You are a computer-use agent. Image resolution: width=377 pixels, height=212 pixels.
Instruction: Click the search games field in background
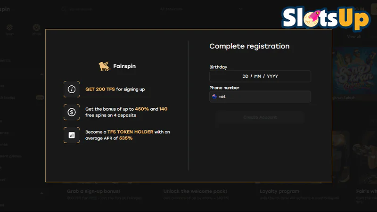(x=81, y=9)
